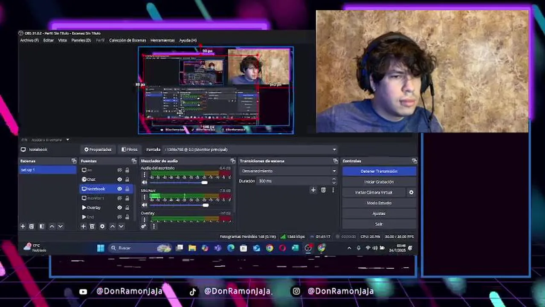This screenshot has width=545, height=307.
Task: Open transition properties three-dot menu
Action: click(x=333, y=190)
